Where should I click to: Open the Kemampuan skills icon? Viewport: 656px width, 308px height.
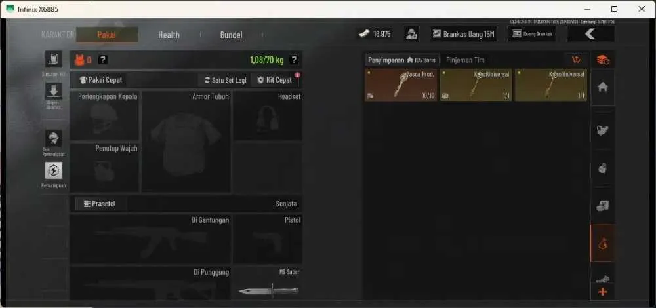tap(54, 170)
